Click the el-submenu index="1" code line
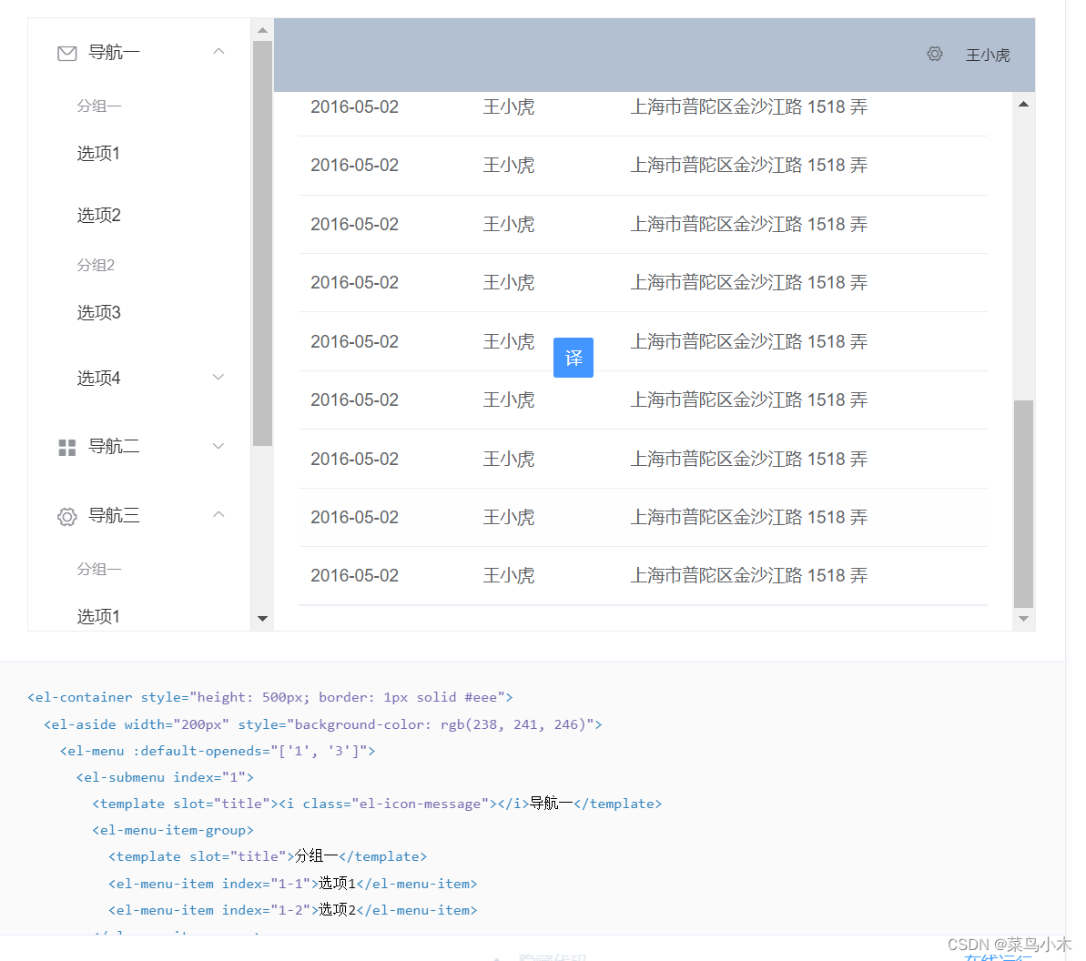The image size is (1086, 961). [x=165, y=777]
